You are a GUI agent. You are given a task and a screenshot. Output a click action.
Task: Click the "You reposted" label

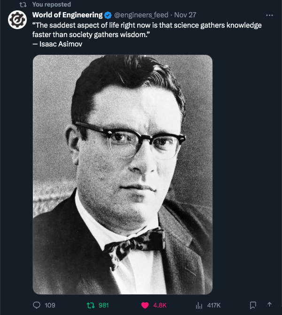coord(52,4)
